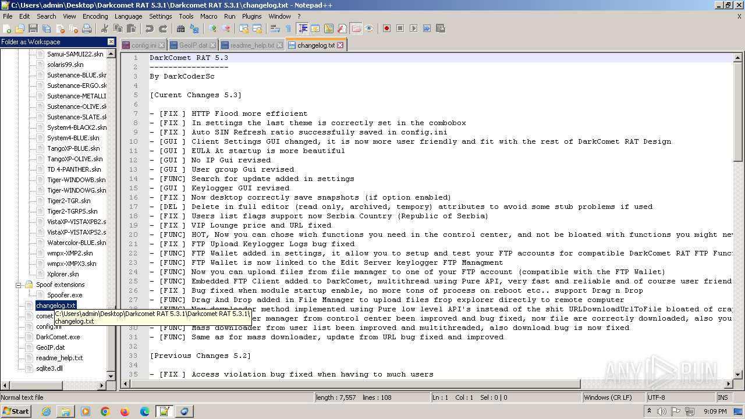The image size is (745, 419).
Task: Open the Plugins menu
Action: [251, 16]
